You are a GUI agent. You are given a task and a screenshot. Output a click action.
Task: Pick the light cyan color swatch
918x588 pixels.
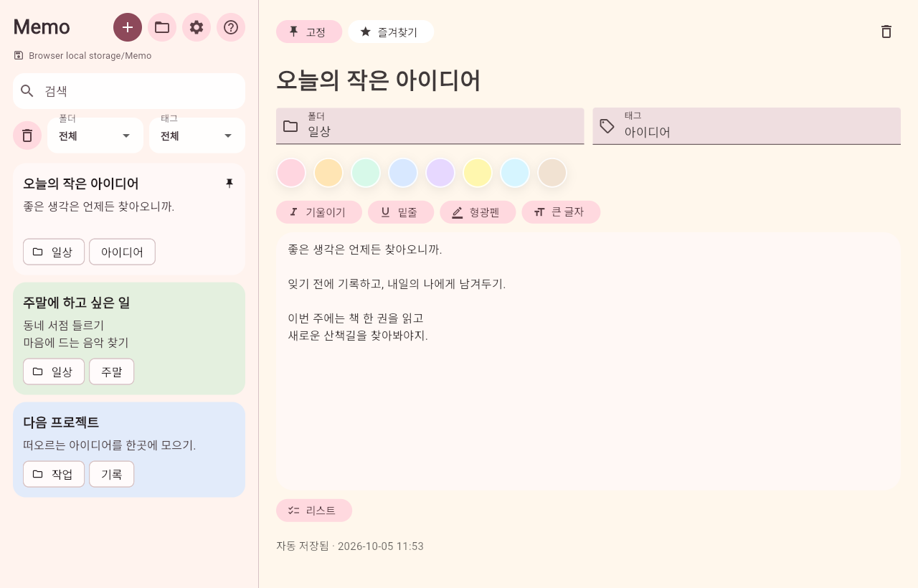[515, 173]
